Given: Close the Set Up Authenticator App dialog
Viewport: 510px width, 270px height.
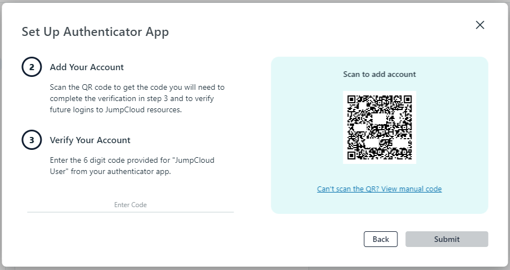Looking at the screenshot, I should pyautogui.click(x=480, y=25).
